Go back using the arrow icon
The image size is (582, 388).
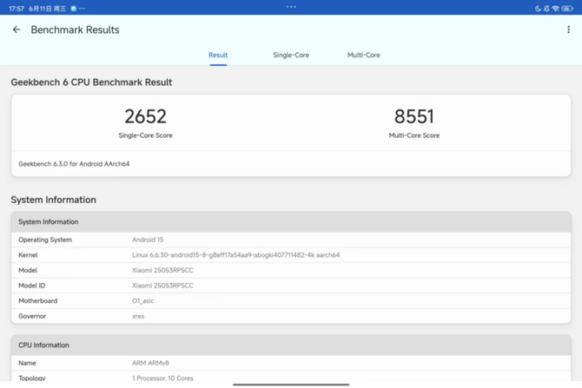(x=17, y=30)
